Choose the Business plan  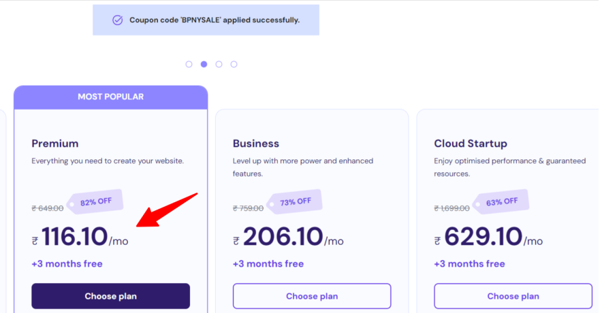point(312,296)
